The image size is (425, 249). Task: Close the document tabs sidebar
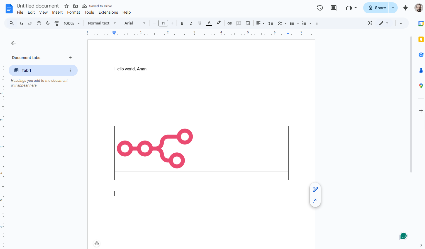pos(13,43)
